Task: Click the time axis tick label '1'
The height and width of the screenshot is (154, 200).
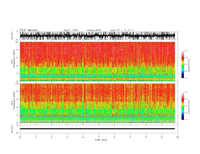Action: coord(36,137)
